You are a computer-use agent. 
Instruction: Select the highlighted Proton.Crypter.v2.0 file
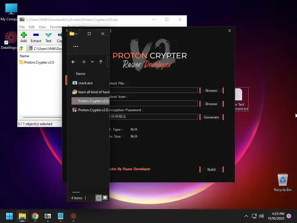[90, 101]
